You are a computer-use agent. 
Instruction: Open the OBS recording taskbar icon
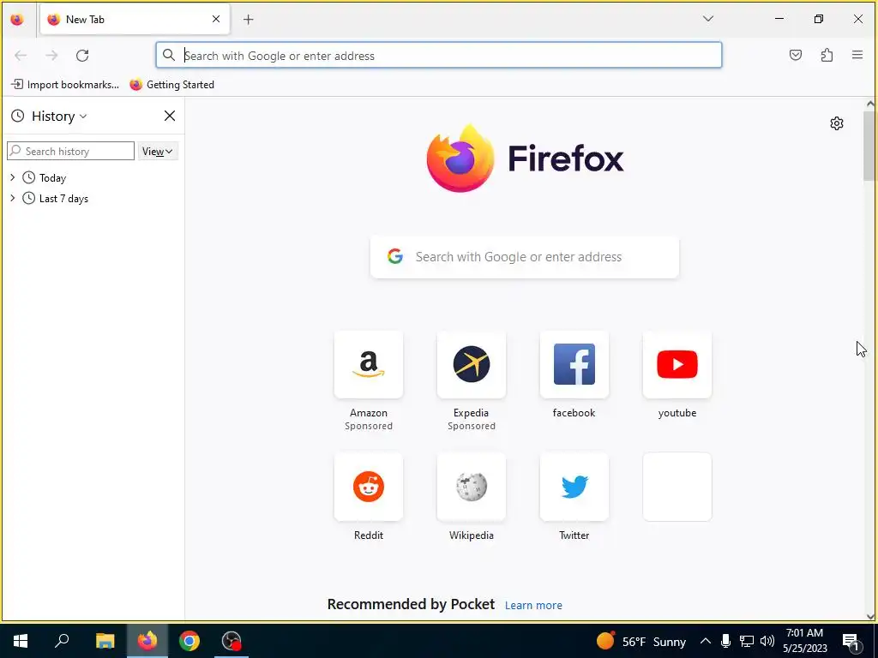[x=232, y=641]
